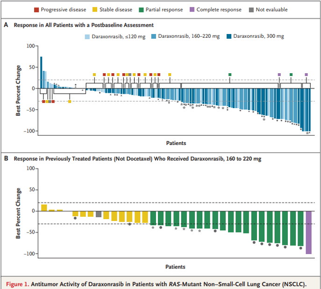Click the 50 tick label in panel B
This screenshot has height=289, width=321.
(x=32, y=190)
